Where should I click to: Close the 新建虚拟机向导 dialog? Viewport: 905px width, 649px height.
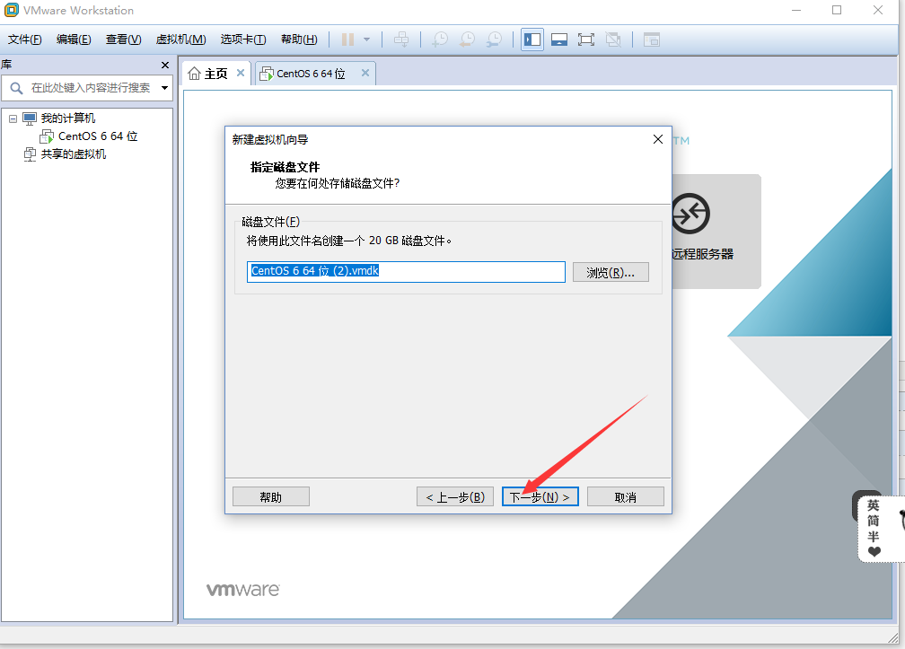click(x=657, y=139)
